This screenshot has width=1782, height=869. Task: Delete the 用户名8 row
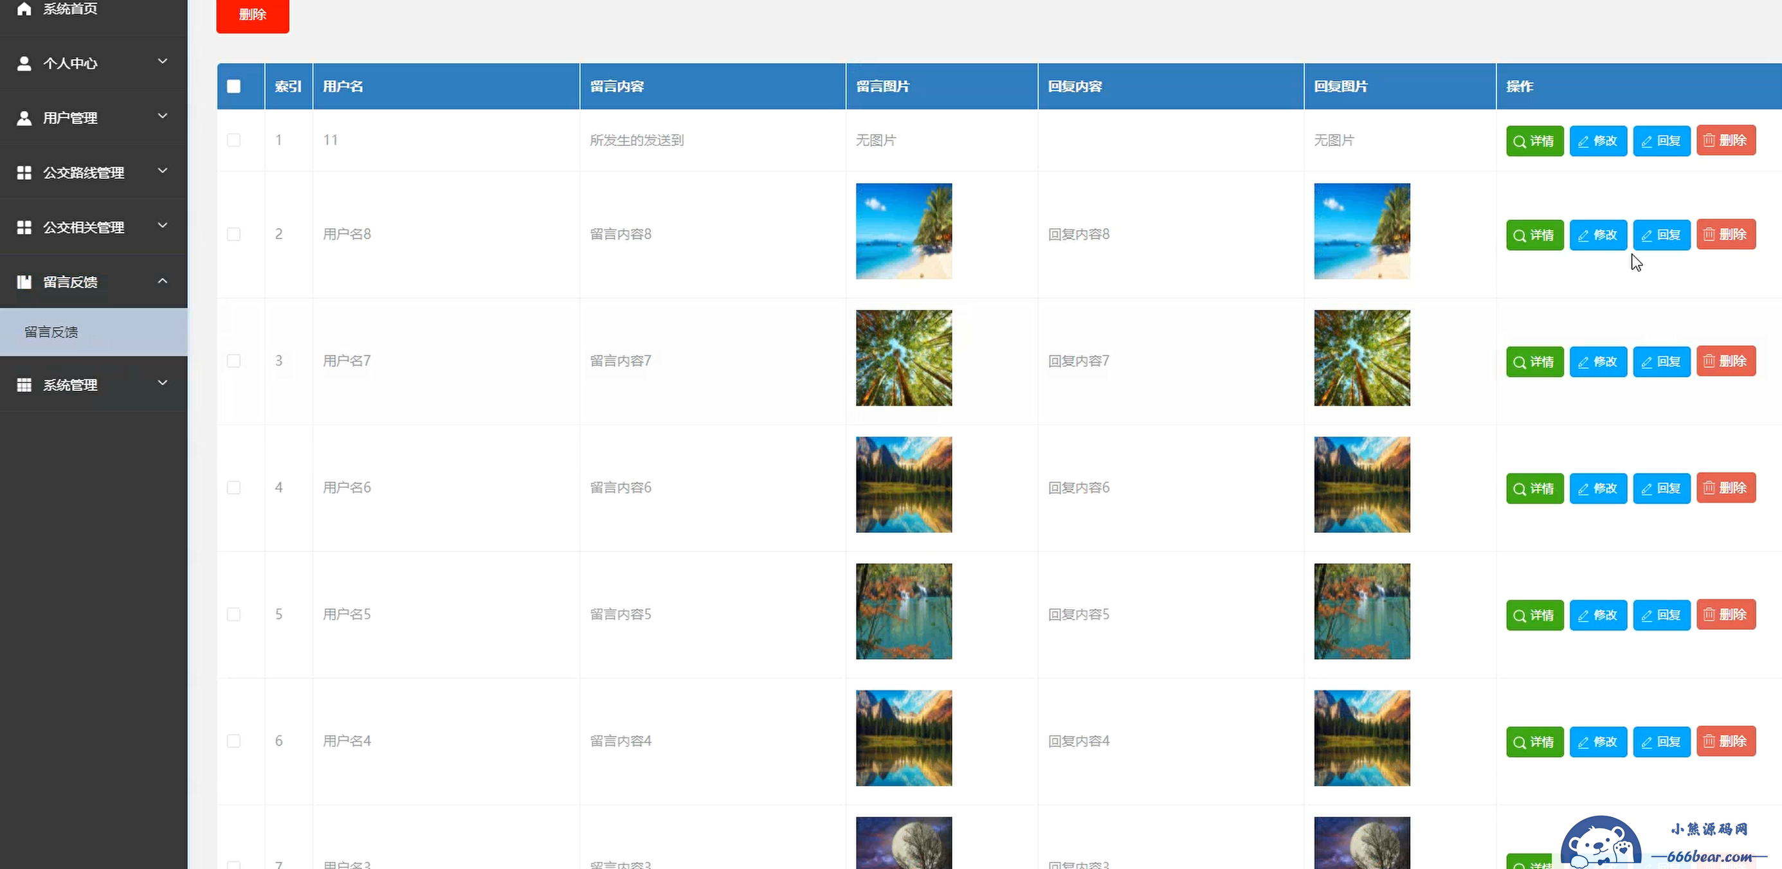[1726, 235]
